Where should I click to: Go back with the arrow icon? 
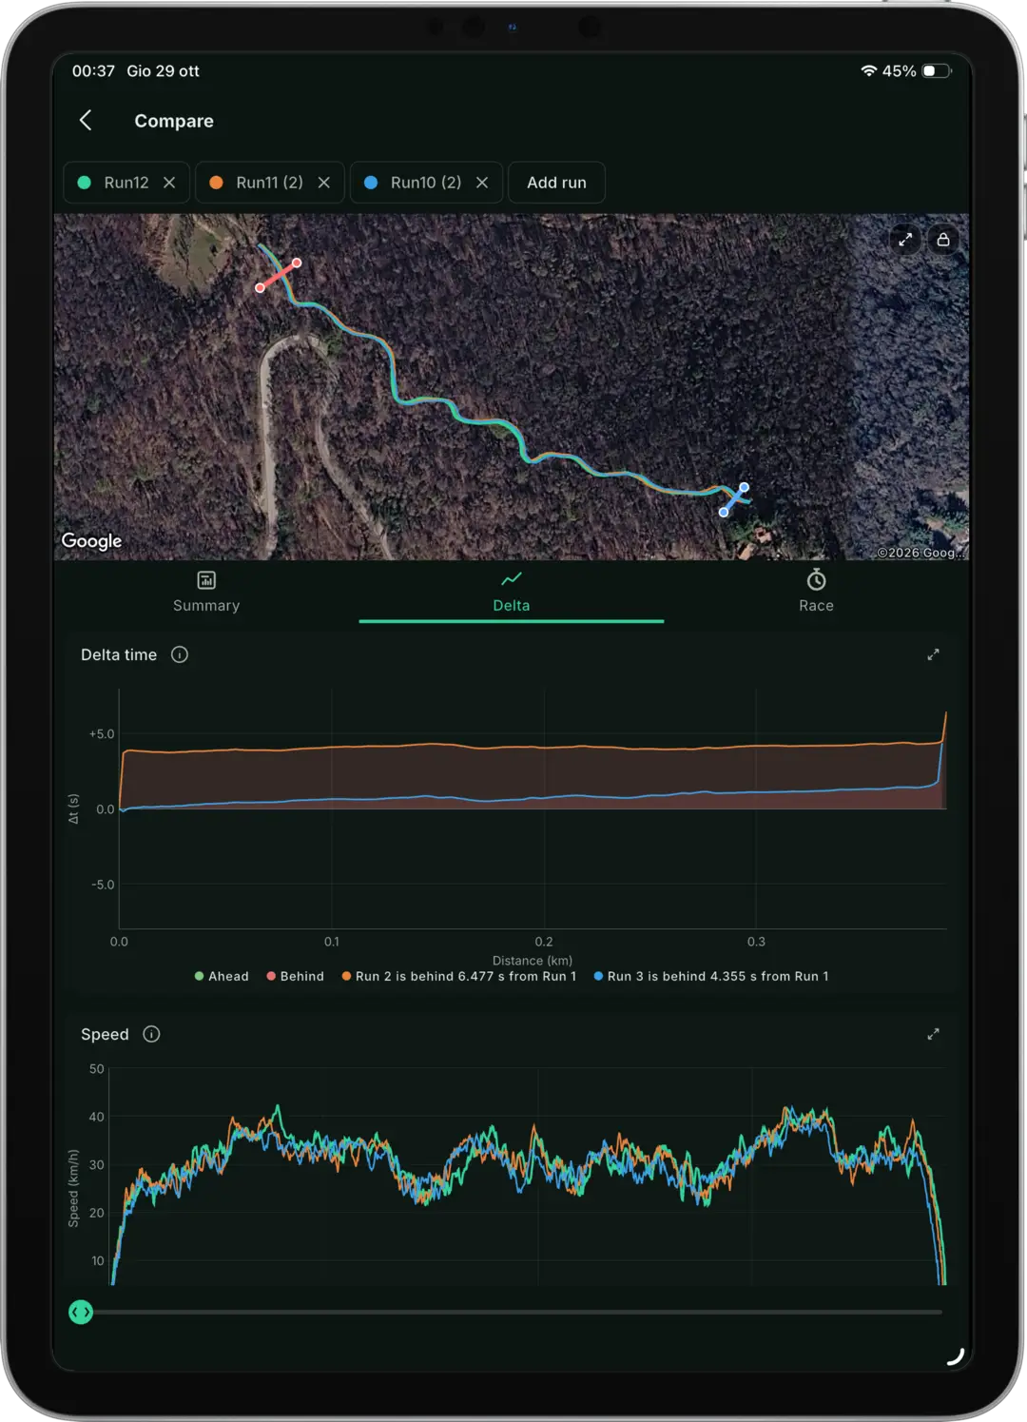pyautogui.click(x=86, y=120)
